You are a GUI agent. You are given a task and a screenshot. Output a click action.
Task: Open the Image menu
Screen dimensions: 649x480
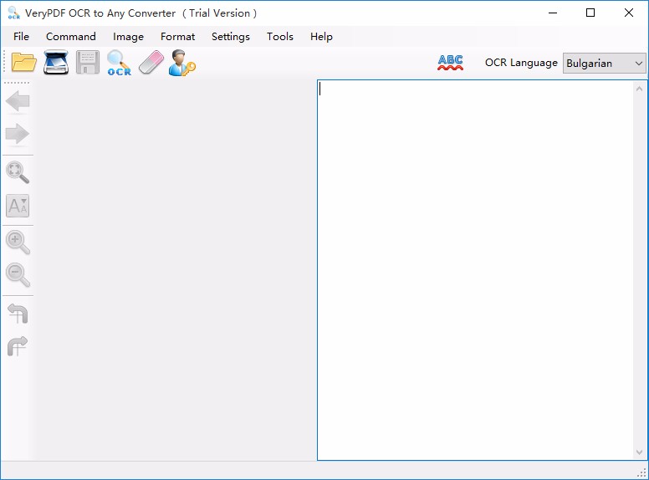tap(128, 37)
